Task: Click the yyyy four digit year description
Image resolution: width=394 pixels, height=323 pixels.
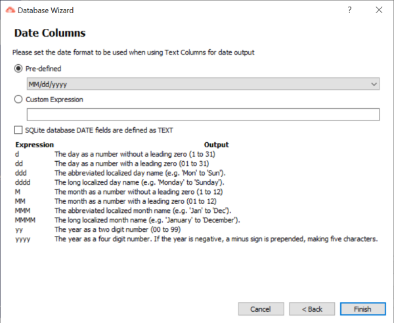Action: pyautogui.click(x=216, y=239)
